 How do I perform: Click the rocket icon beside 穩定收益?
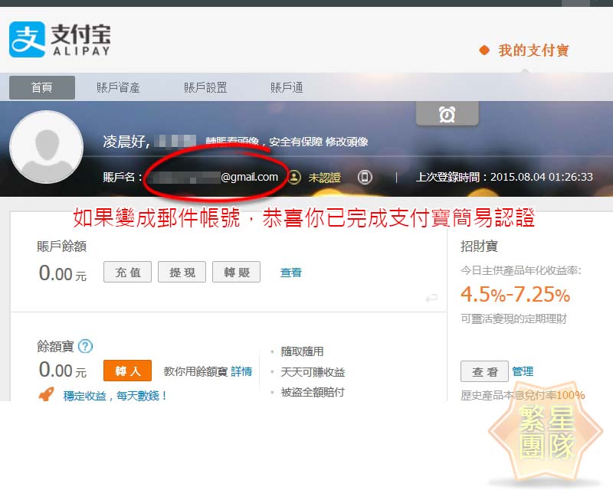pos(47,395)
